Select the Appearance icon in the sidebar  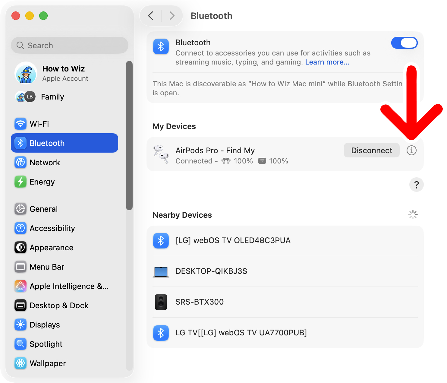point(20,247)
